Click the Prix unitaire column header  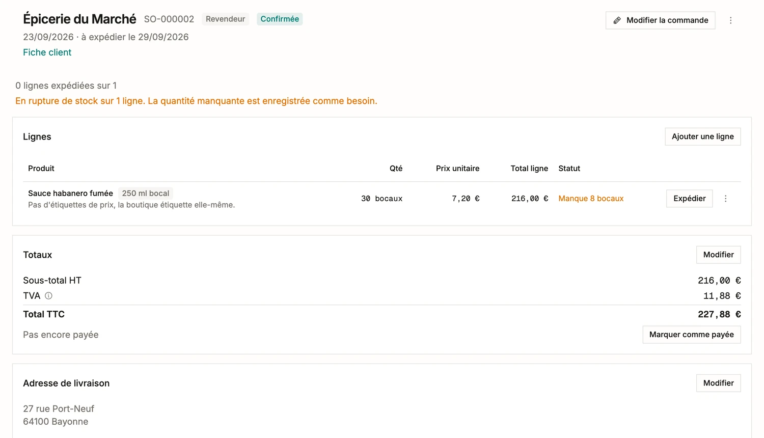[x=457, y=169]
